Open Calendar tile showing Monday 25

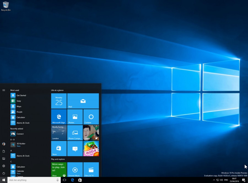(59, 101)
